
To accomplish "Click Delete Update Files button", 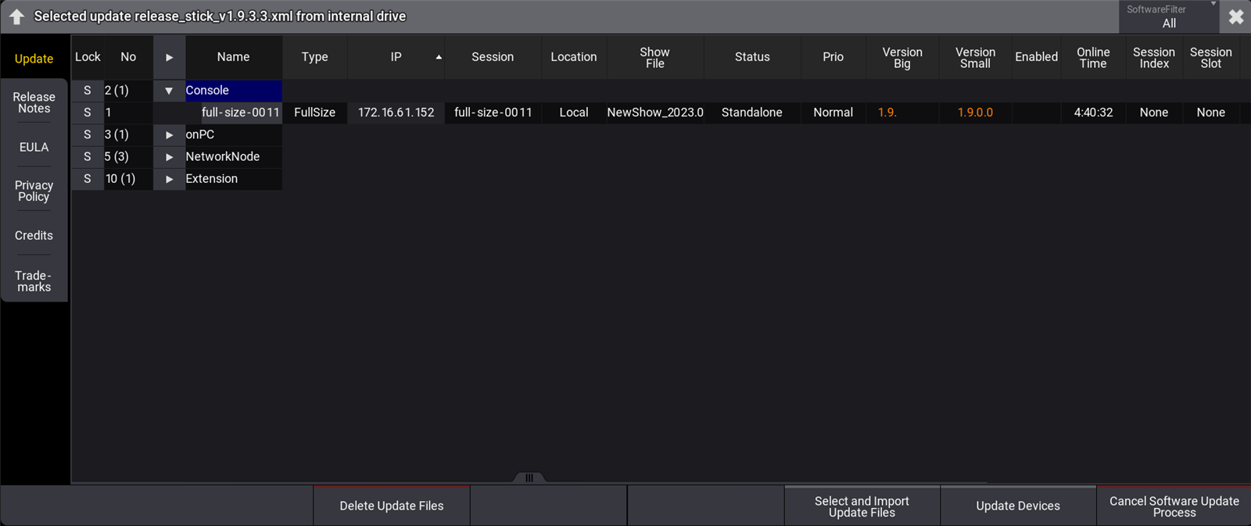I will [x=391, y=506].
